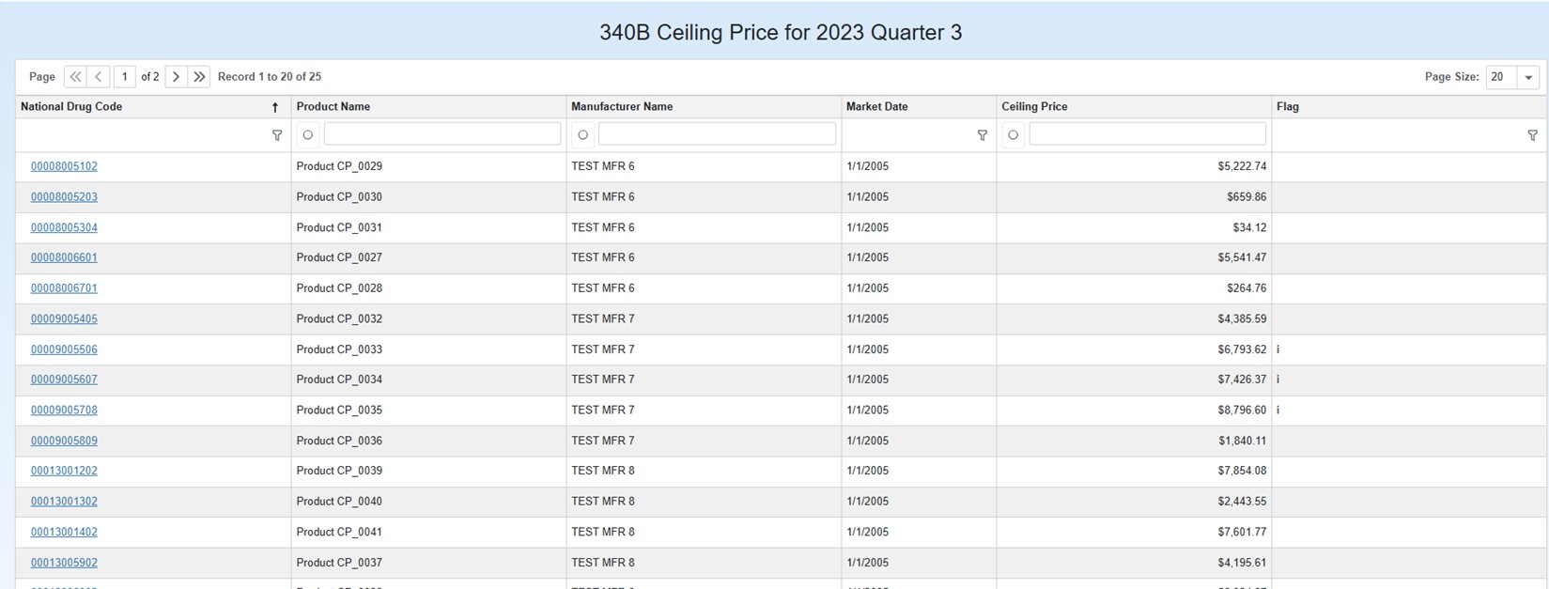This screenshot has width=1549, height=589.
Task: Open Product Name filter operator circle
Action: [x=307, y=135]
